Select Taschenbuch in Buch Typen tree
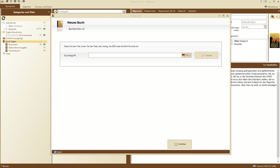This screenshot has height=168, width=280. pyautogui.click(x=14, y=51)
